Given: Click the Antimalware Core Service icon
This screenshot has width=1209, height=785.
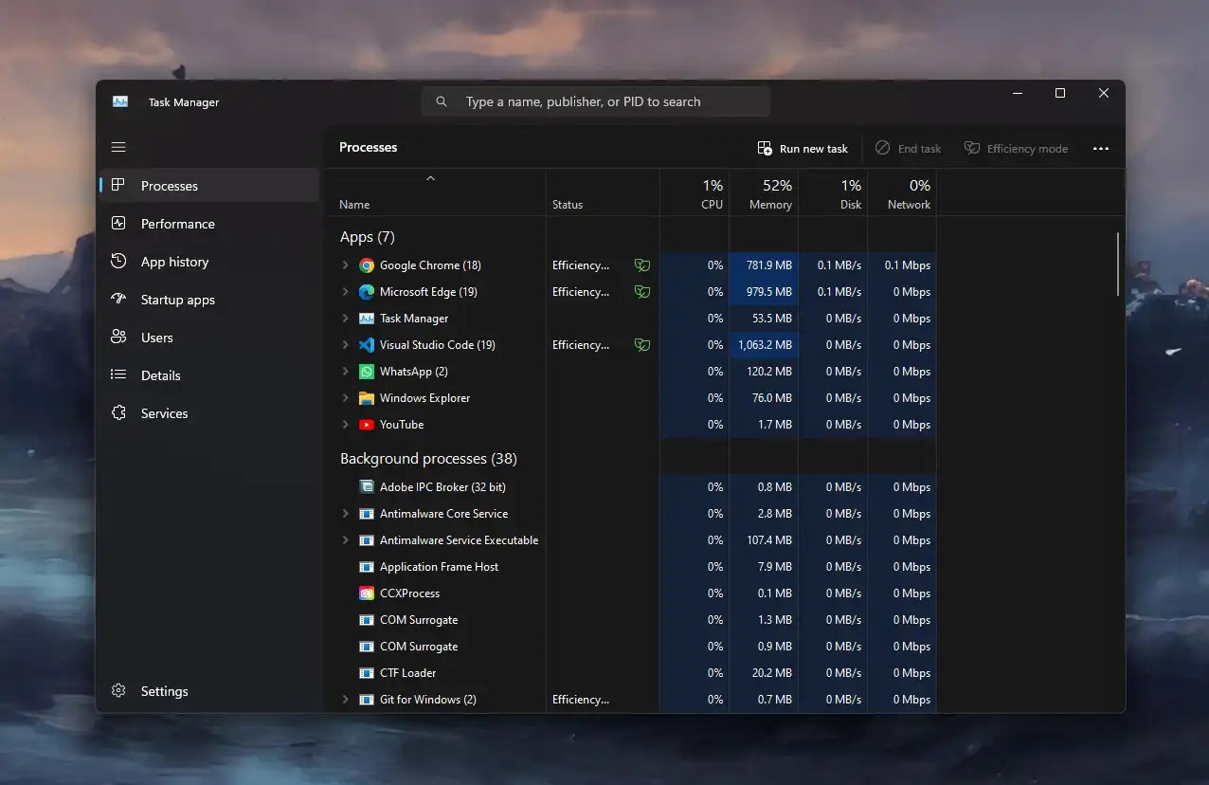Looking at the screenshot, I should tap(367, 514).
